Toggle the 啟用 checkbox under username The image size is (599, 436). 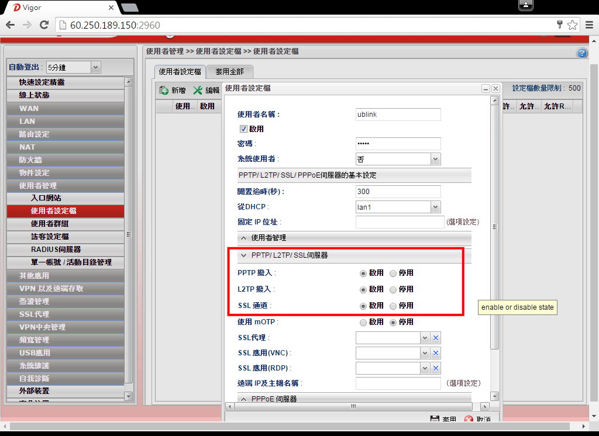pyautogui.click(x=244, y=129)
